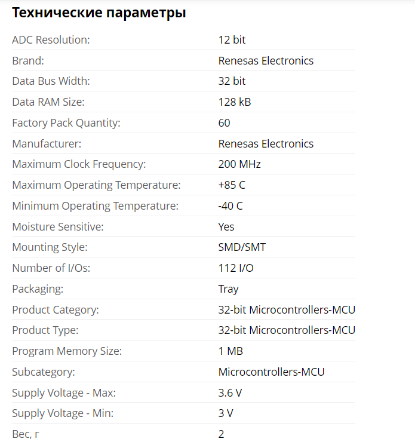Click the Product Category label

(x=56, y=310)
